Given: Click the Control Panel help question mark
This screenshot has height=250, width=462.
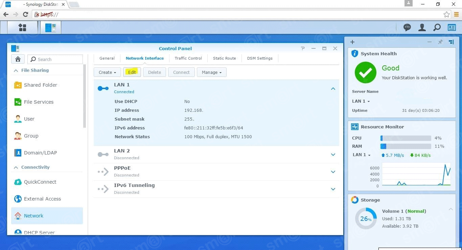Looking at the screenshot, I should (303, 48).
